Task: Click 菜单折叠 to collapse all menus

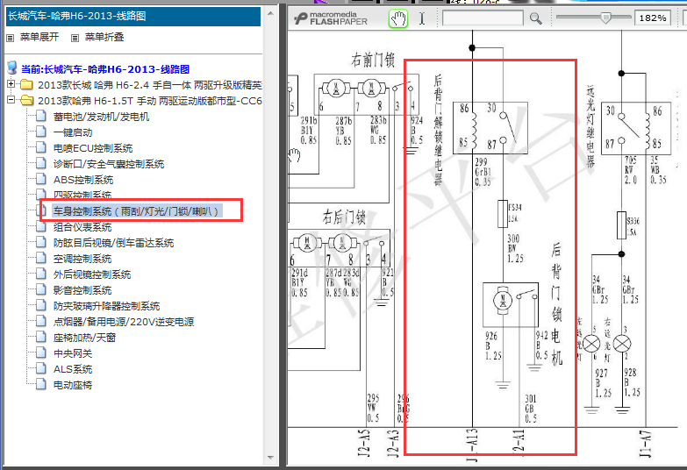Action: (104, 37)
